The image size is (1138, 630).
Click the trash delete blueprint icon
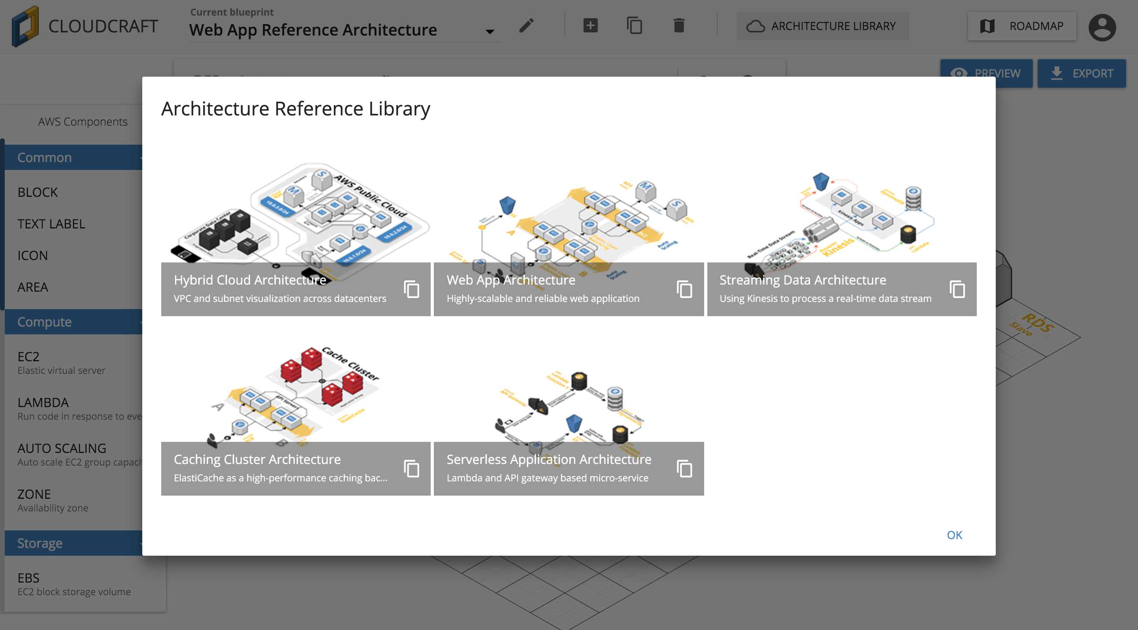(x=678, y=26)
